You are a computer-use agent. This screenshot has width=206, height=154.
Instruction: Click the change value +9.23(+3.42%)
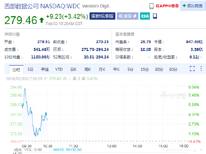coord(67,16)
